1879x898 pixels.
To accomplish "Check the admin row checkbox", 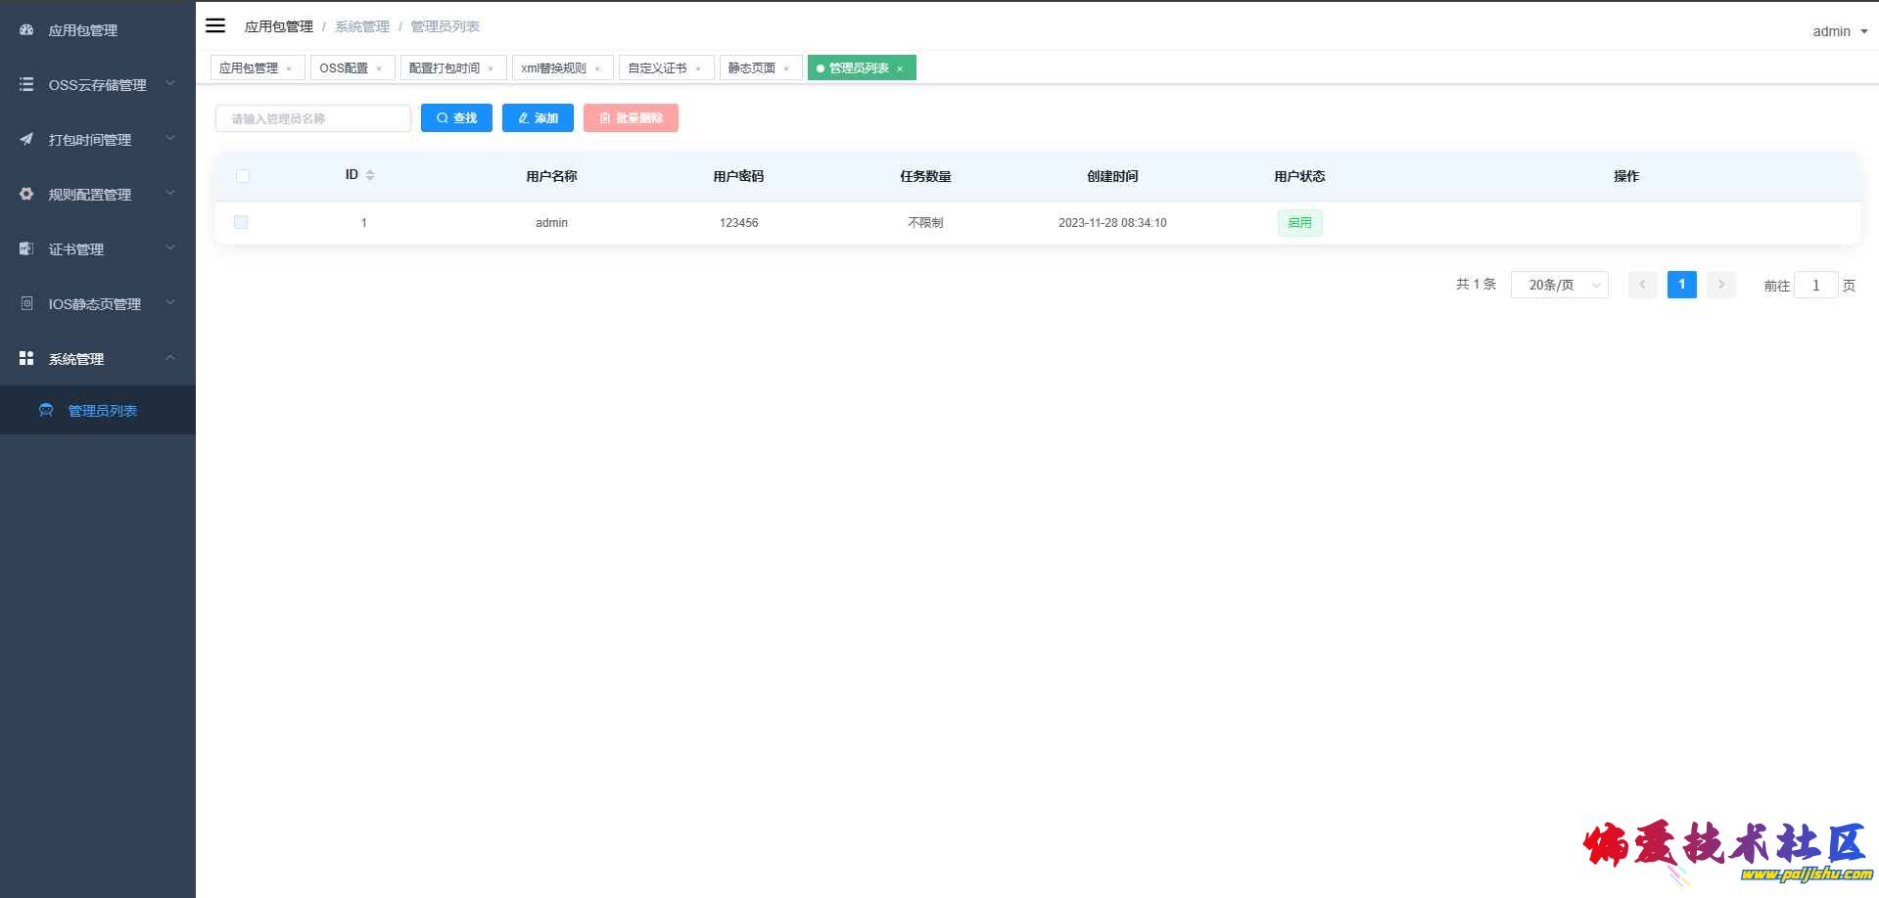I will pyautogui.click(x=241, y=223).
